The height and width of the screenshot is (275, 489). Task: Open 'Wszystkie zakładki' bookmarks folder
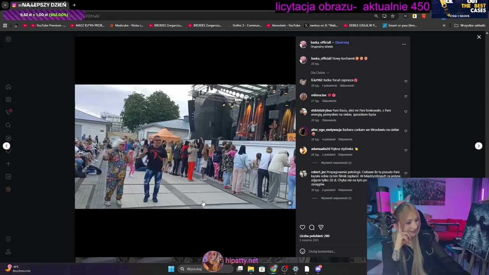(x=470, y=26)
